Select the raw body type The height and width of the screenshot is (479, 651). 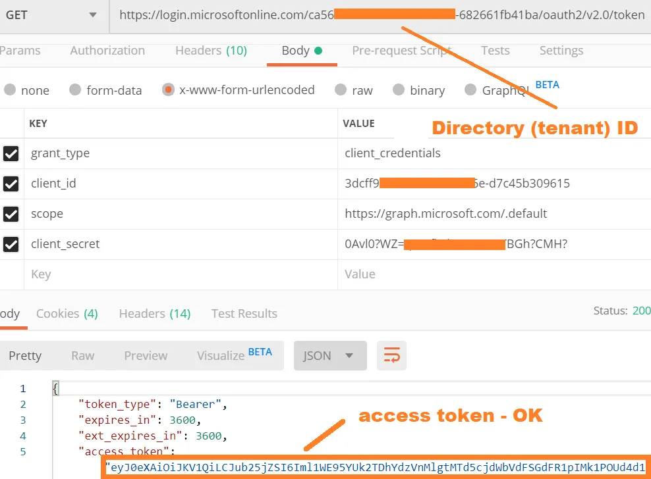[354, 90]
